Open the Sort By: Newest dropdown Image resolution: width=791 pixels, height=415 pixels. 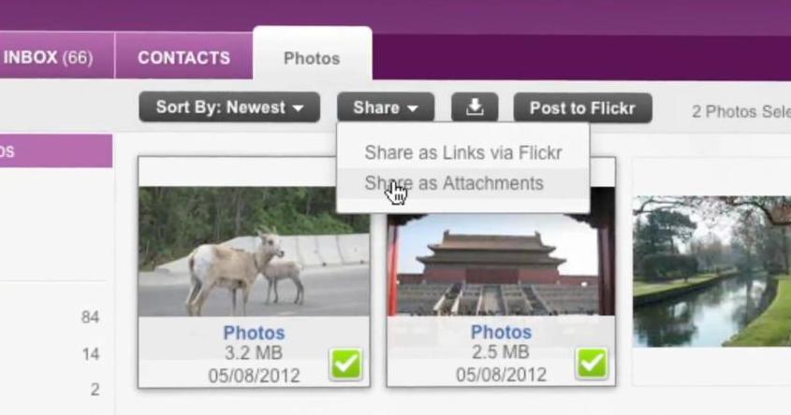point(229,107)
